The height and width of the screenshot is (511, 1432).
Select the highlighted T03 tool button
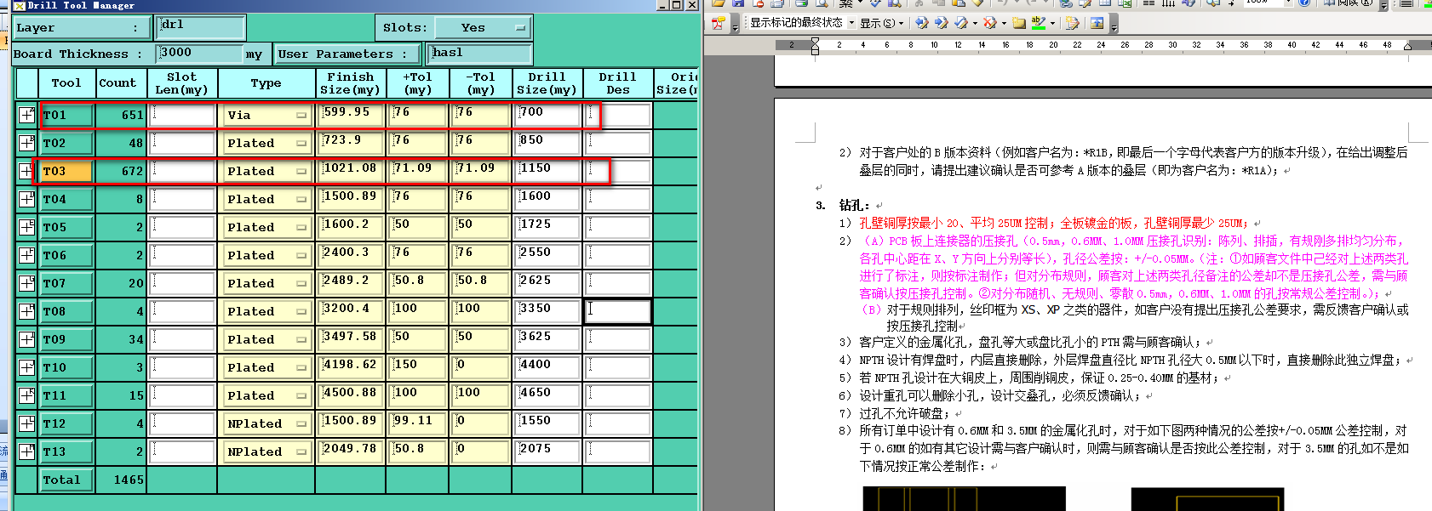click(x=66, y=171)
